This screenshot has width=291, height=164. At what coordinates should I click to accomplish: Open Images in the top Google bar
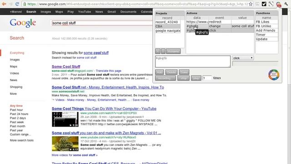(45, 12)
